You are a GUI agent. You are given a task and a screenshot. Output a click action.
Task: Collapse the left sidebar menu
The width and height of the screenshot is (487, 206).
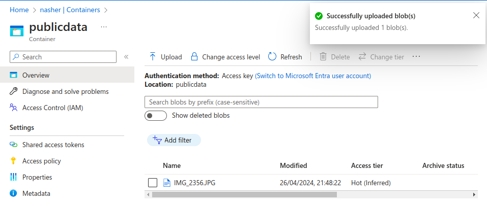point(126,57)
